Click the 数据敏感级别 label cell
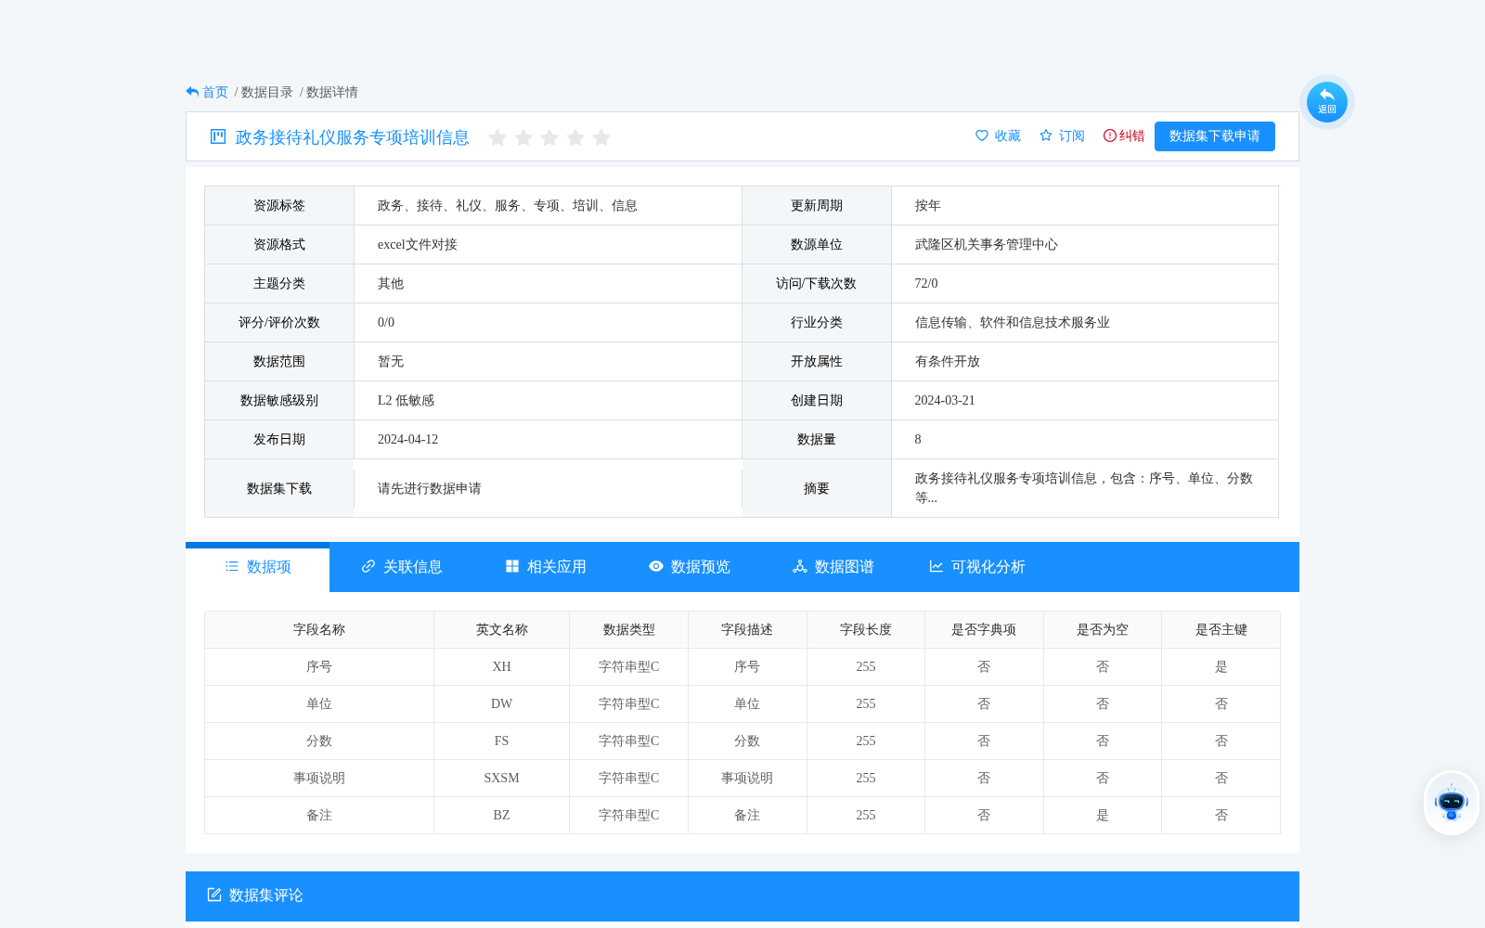This screenshot has height=928, width=1485. (x=279, y=401)
